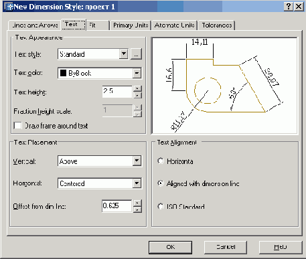Viewport: 306px width, 259px height.
Task: Open the Text color dropdown
Action: (137, 73)
